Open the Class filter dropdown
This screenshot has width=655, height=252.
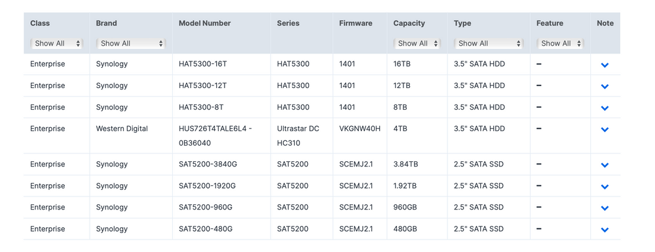(57, 43)
